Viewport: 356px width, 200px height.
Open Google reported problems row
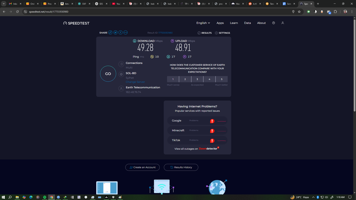click(x=197, y=121)
